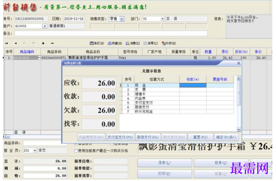The width and height of the screenshot is (276, 181).
Task: Click the 调减 adjustment amount field
Action: coord(45,168)
